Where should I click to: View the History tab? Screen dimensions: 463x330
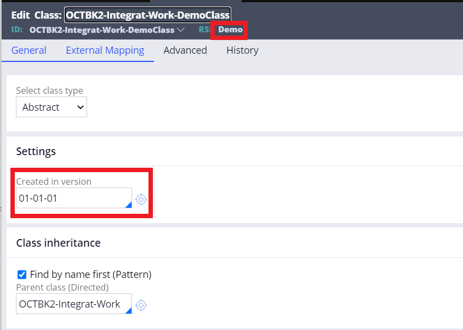(242, 50)
